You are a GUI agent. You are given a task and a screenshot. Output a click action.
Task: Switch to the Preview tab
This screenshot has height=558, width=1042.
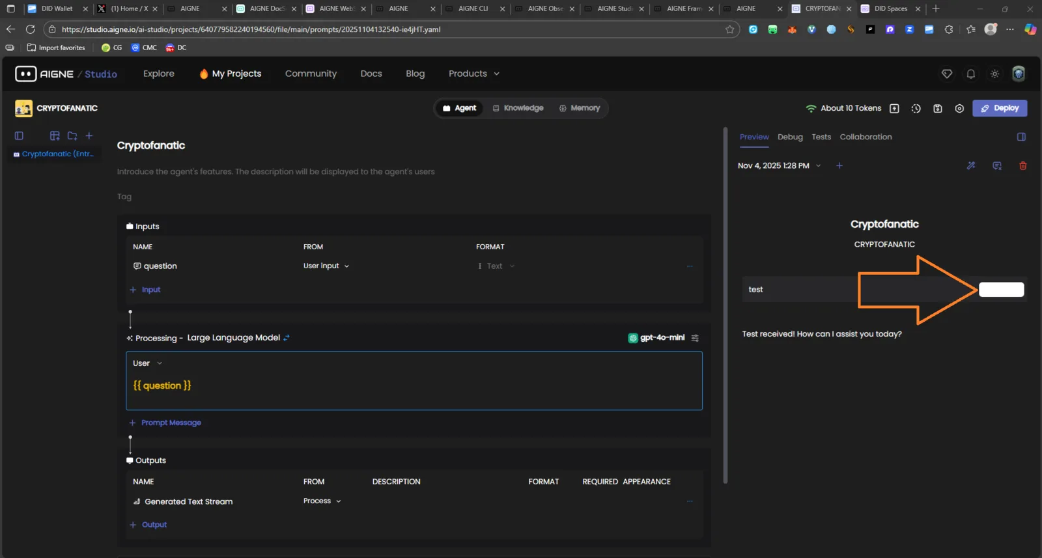[754, 137]
